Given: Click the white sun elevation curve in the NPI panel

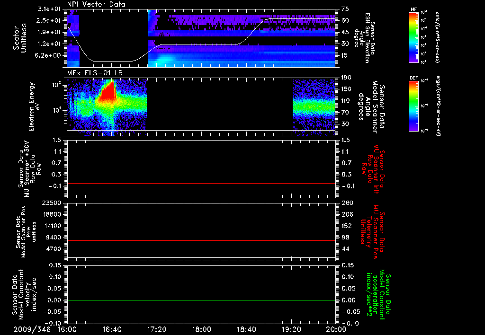Looking at the screenshot, I should pyautogui.click(x=201, y=44).
